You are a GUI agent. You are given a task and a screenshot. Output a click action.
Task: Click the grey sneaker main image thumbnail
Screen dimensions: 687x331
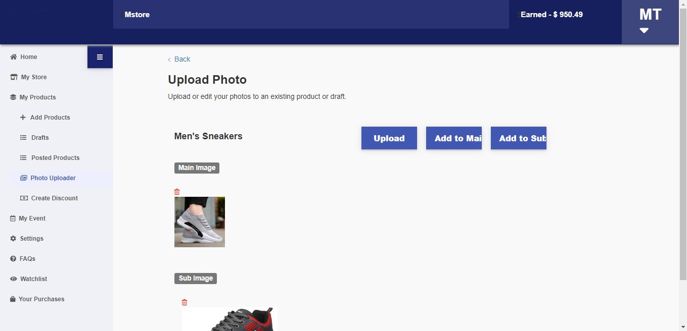click(x=199, y=222)
